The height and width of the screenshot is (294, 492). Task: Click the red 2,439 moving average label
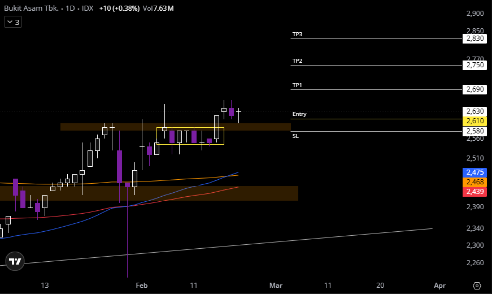point(474,192)
